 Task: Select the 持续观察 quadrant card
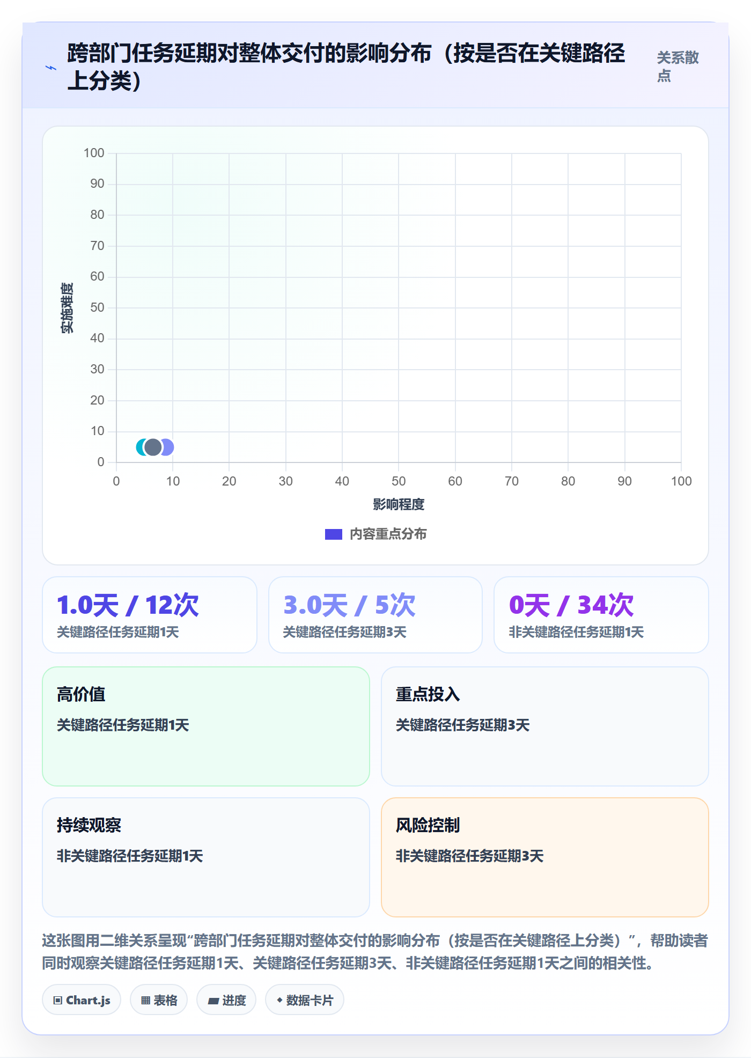(206, 857)
